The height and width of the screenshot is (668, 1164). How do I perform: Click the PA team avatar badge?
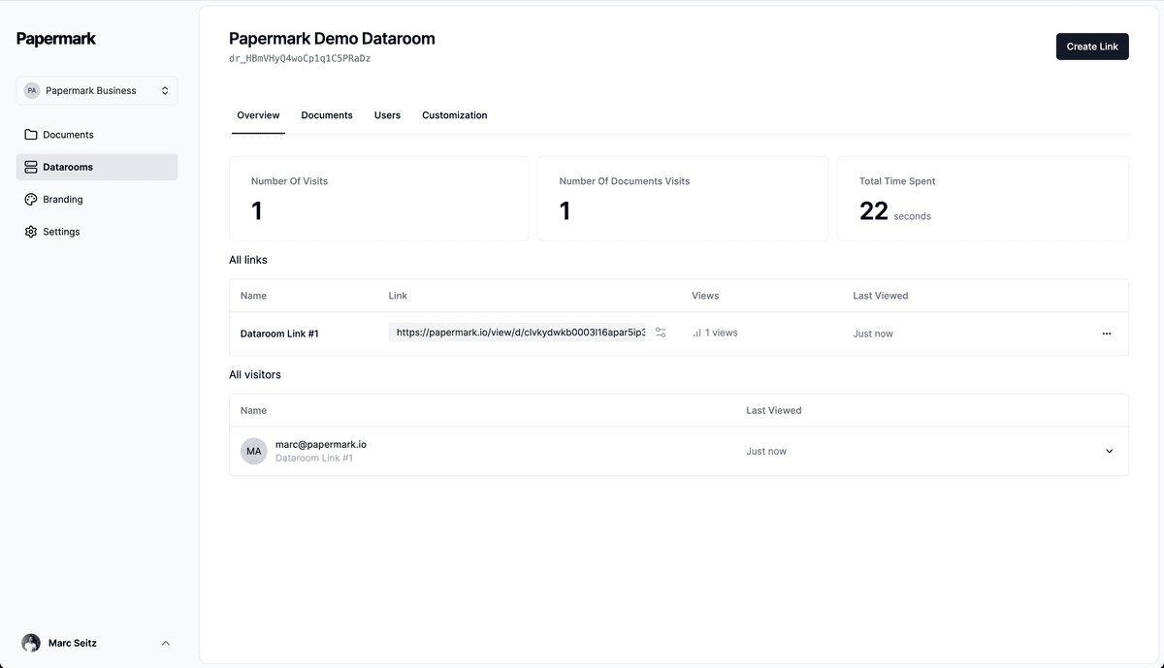coord(32,90)
